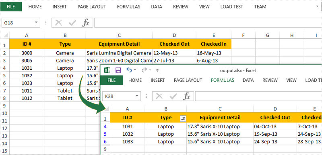Open INSERT tab in output.xlsx window
Image resolution: width=322 pixels, height=155 pixels.
pyautogui.click(x=157, y=80)
